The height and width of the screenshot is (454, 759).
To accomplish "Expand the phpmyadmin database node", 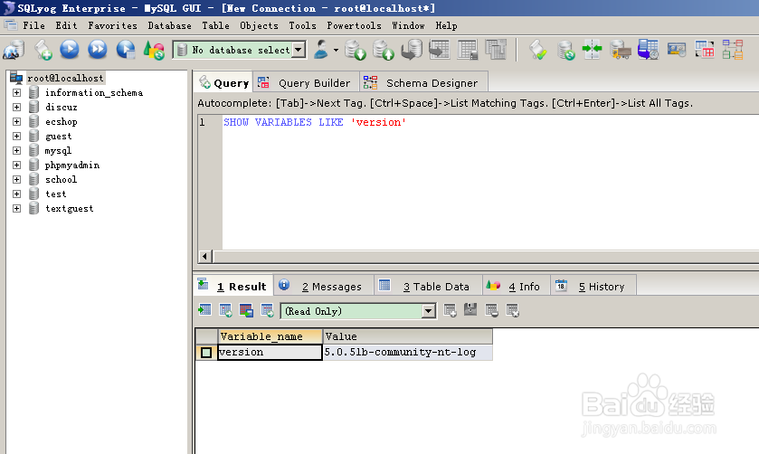I will pyautogui.click(x=17, y=165).
